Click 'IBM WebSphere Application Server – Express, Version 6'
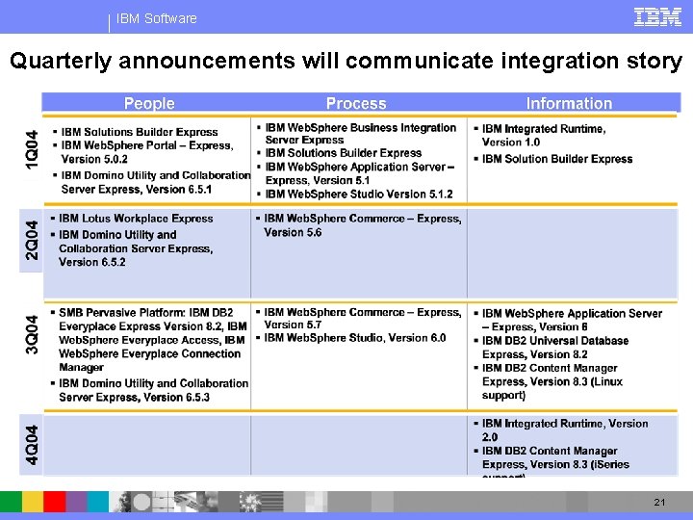 tap(572, 320)
